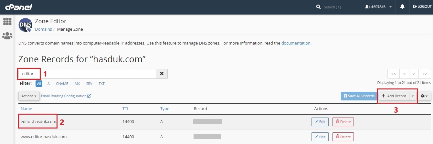Open the documentation link
Image resolution: width=433 pixels, height=144 pixels.
coord(296,43)
